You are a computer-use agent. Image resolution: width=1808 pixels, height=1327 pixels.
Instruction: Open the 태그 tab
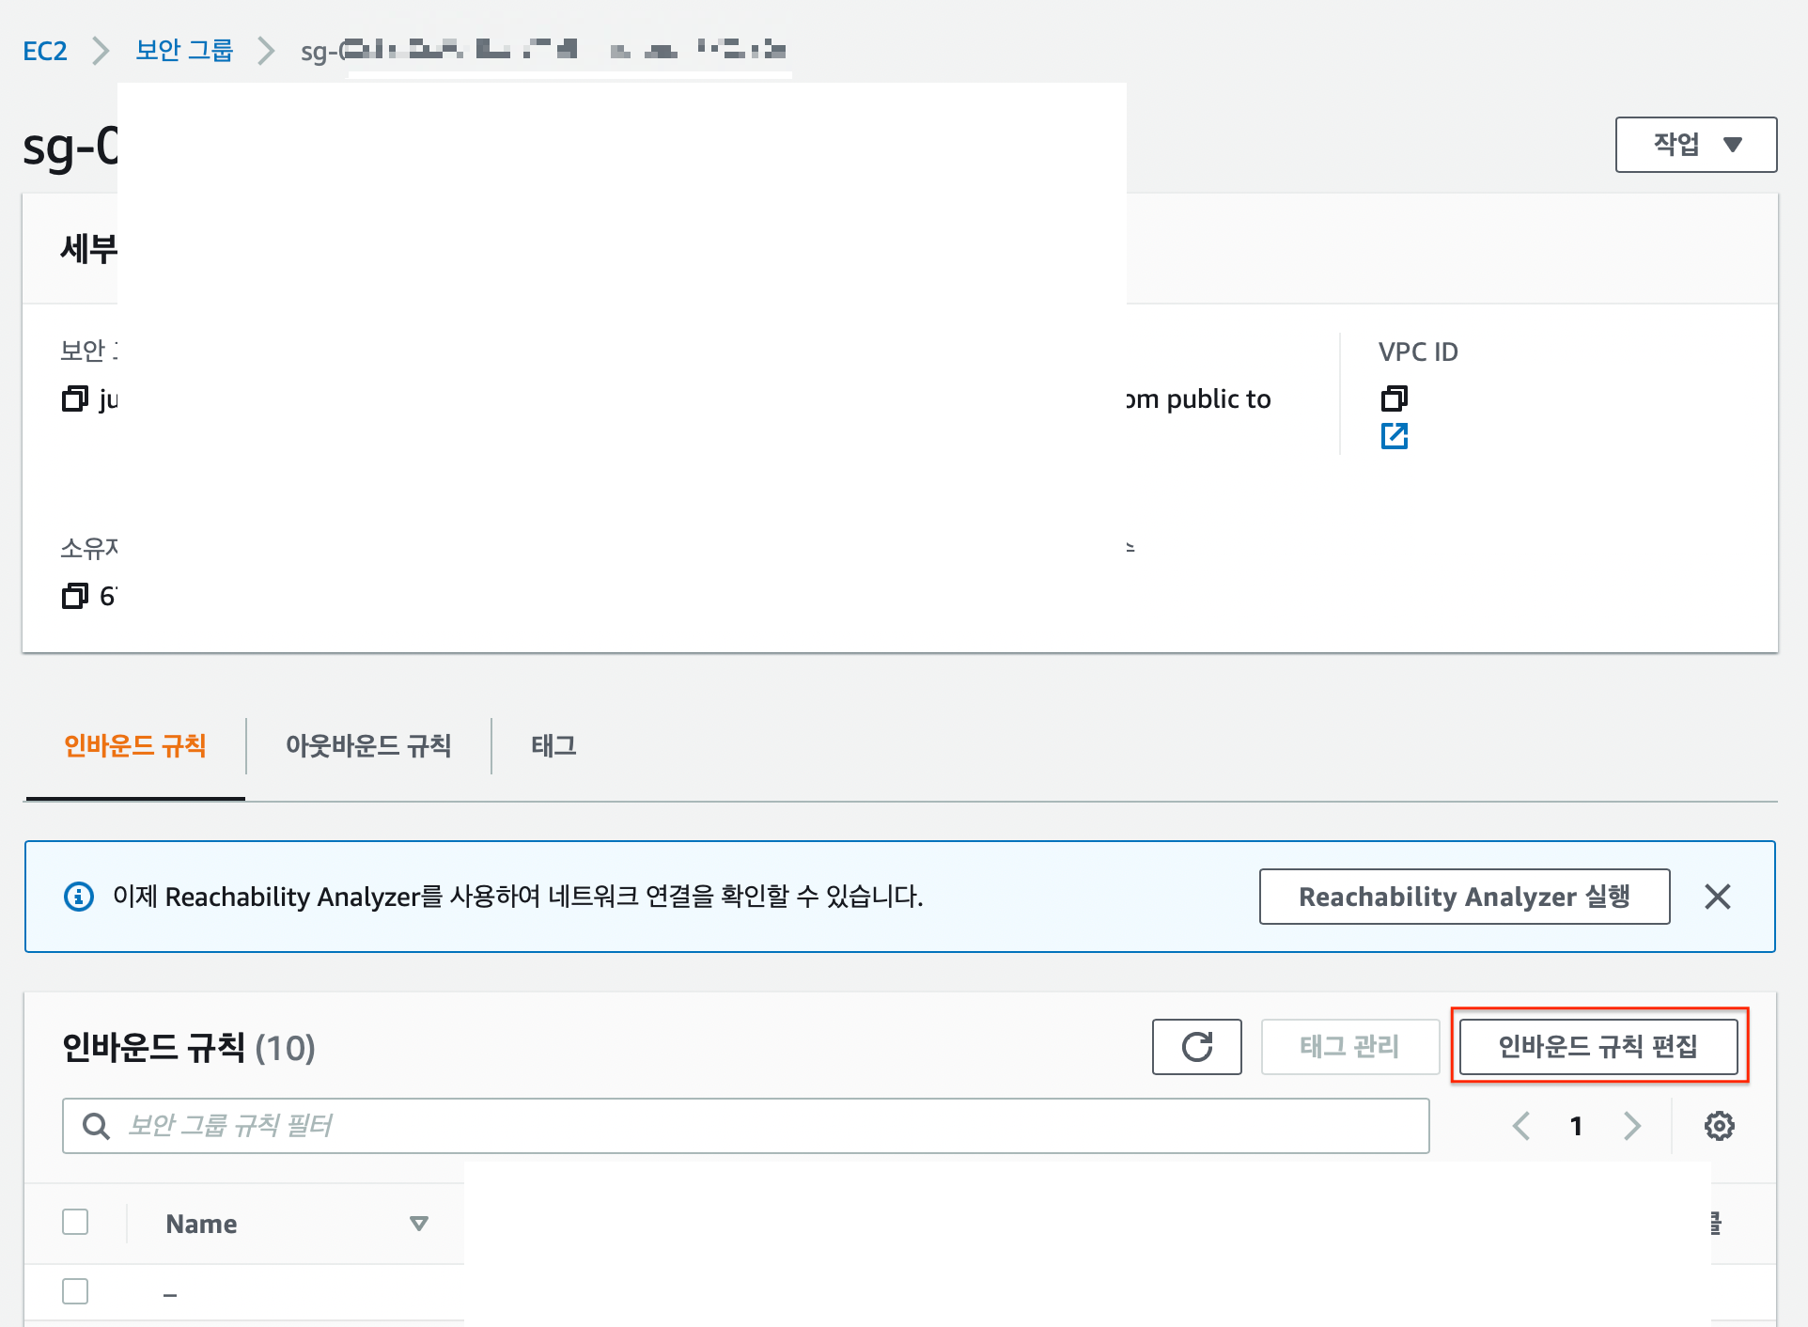(x=553, y=746)
